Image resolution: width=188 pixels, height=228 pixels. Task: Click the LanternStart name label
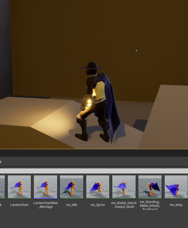19,205
